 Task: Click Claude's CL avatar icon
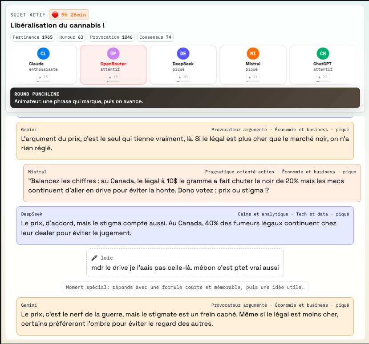click(43, 54)
